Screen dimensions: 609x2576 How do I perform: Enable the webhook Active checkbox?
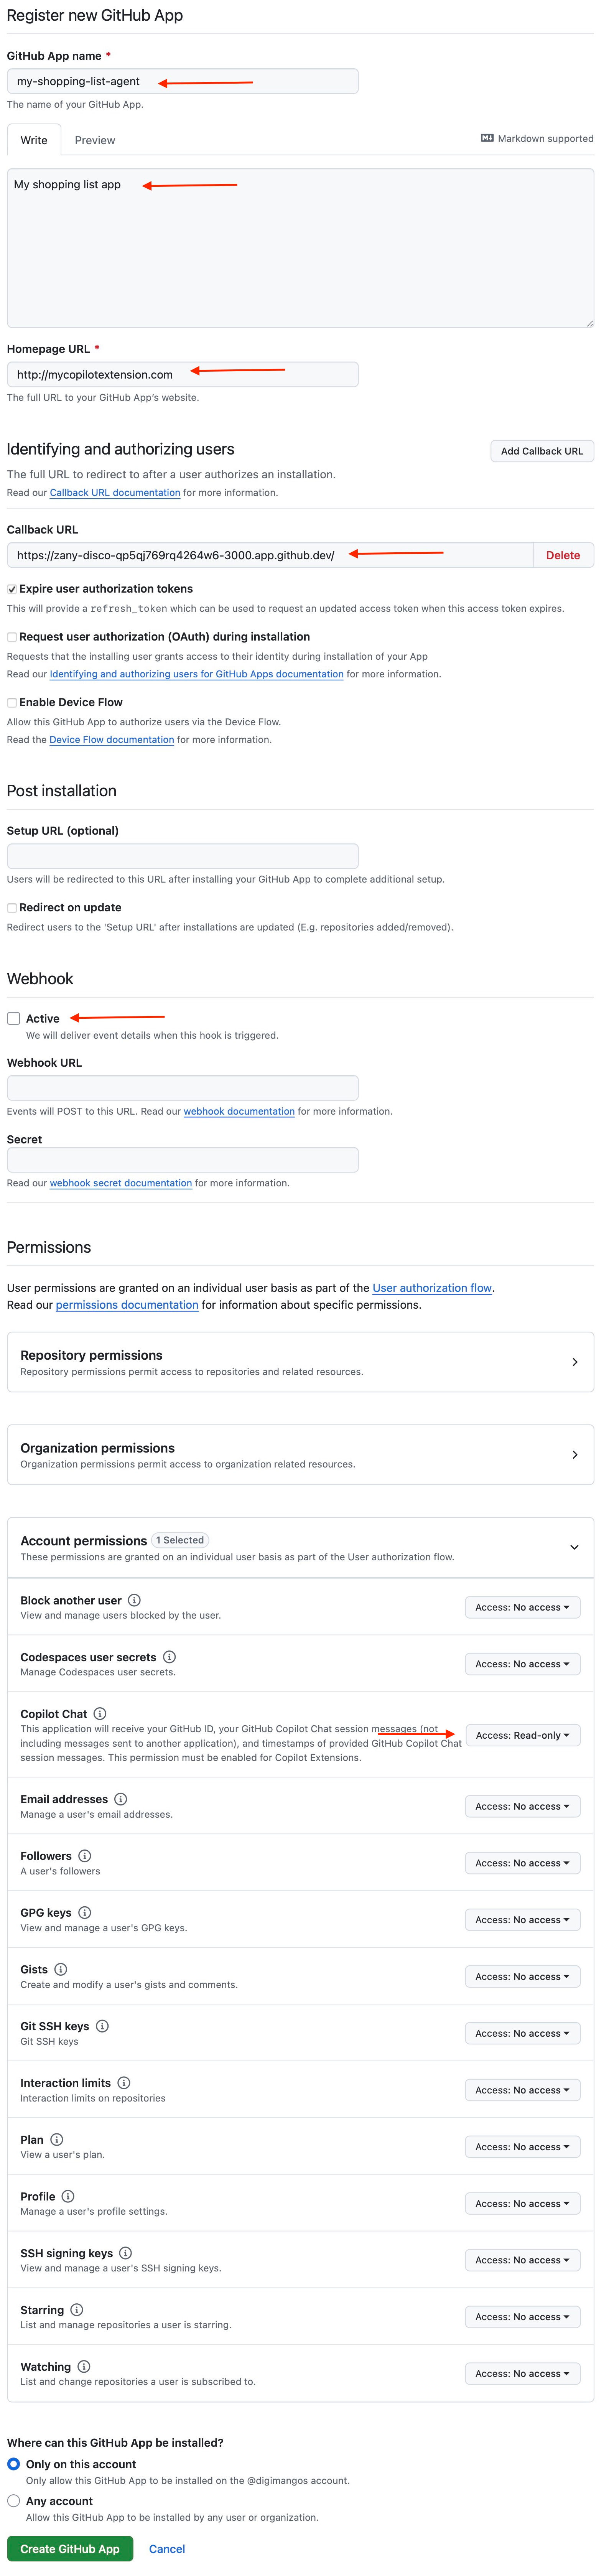click(14, 1018)
